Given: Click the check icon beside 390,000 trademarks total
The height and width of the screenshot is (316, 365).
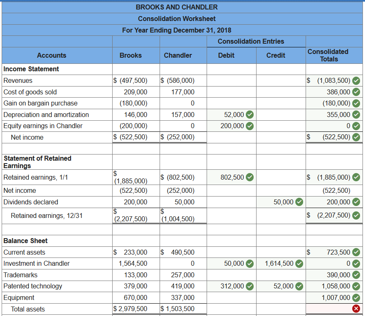Looking at the screenshot, I should point(356,275).
